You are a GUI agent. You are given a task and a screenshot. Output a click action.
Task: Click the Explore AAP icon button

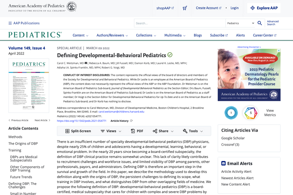point(264,8)
